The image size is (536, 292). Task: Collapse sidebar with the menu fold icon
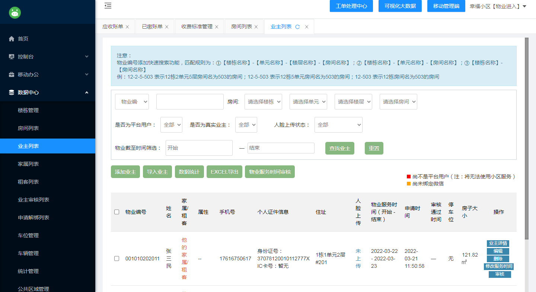click(x=108, y=6)
